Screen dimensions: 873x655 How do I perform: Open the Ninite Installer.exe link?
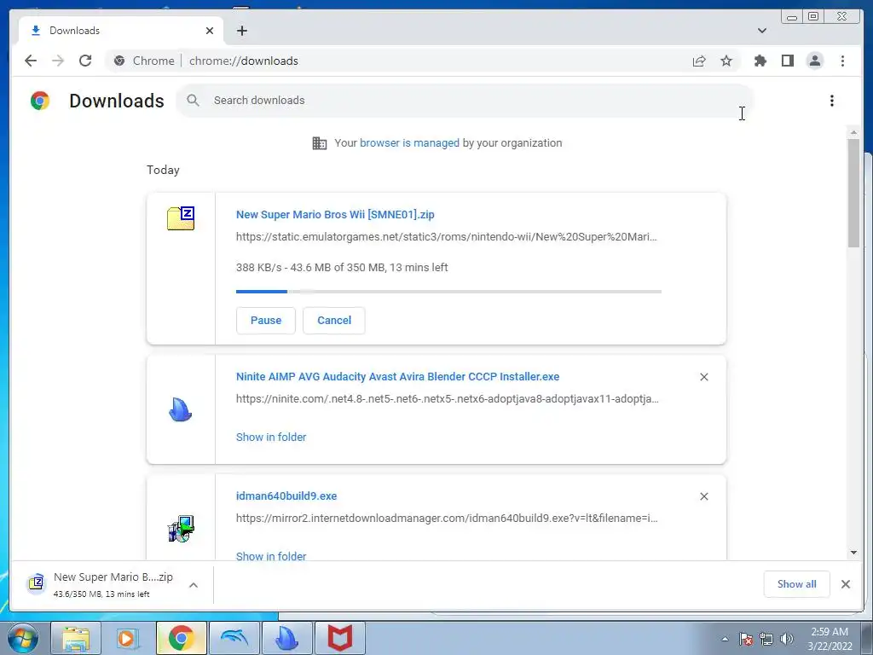(x=397, y=376)
